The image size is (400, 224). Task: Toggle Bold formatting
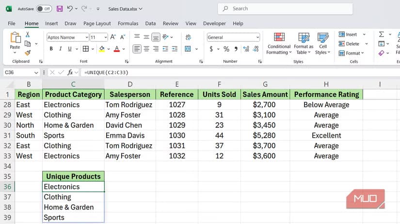[x=51, y=49]
